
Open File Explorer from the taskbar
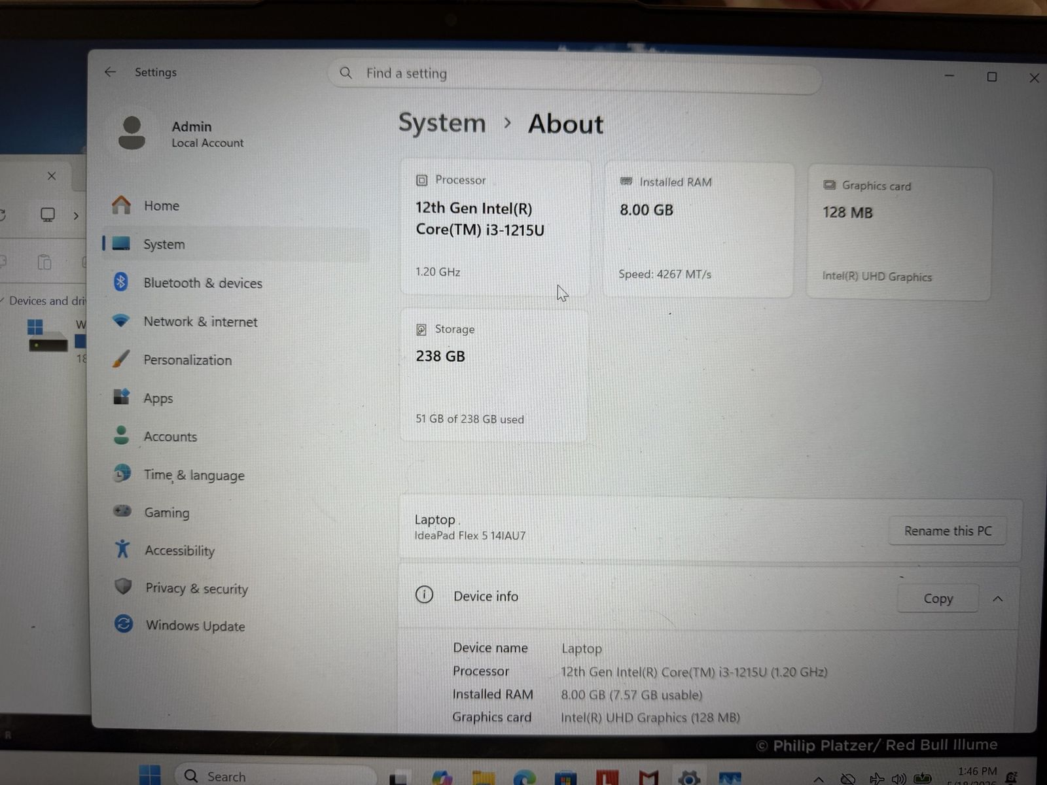point(483,777)
